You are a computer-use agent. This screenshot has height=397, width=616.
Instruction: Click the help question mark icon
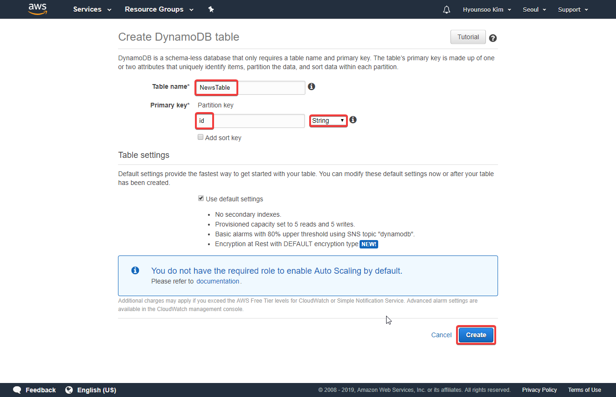coord(493,38)
